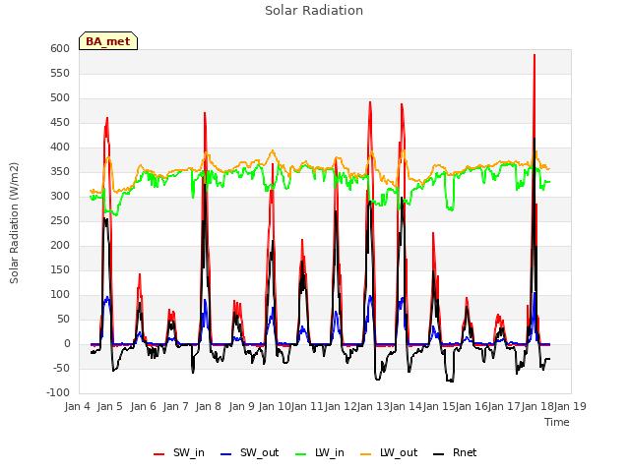Click the Jan 19 x-axis label
The height and width of the screenshot is (472, 630).
tap(570, 406)
